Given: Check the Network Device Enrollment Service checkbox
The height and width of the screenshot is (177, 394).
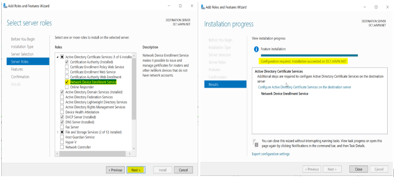Looking at the screenshot, I should click(67, 82).
